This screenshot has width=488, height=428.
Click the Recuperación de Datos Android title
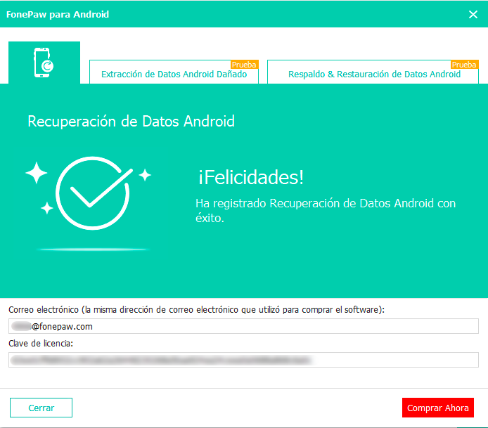click(x=131, y=121)
